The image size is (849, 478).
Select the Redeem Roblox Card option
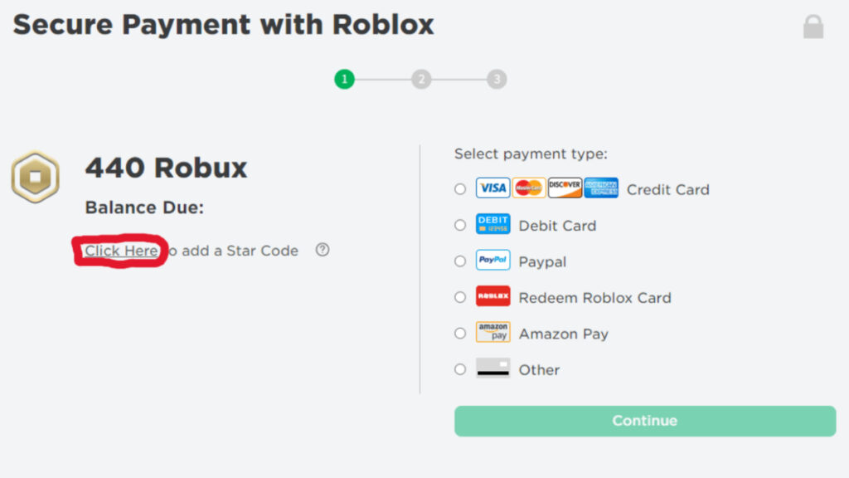click(x=460, y=297)
